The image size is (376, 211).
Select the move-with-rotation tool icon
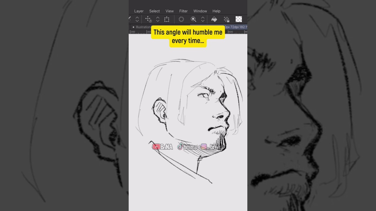[x=148, y=19]
